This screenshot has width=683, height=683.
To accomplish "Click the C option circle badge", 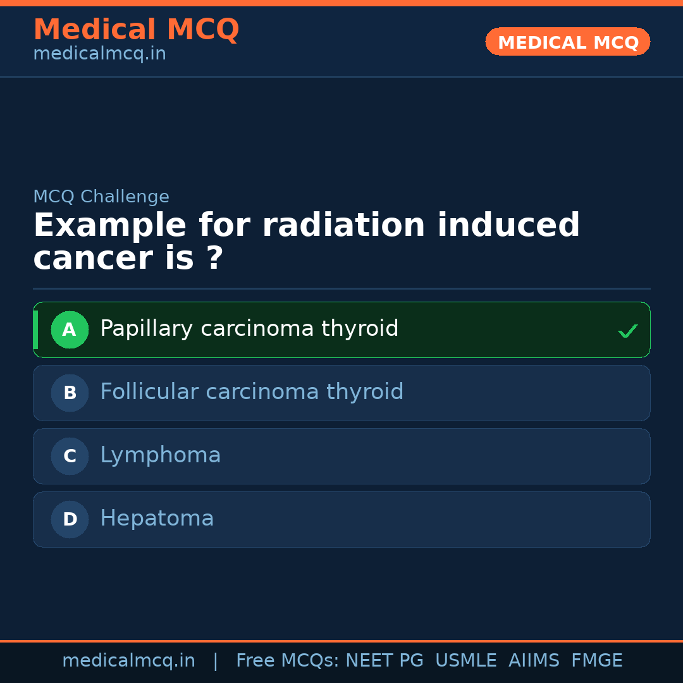I will tap(70, 456).
